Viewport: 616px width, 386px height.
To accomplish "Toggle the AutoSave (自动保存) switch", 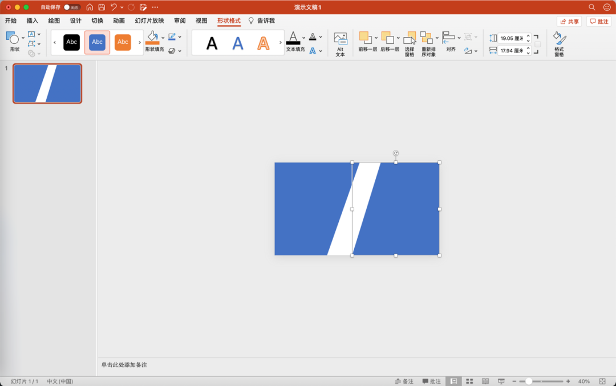I will [x=71, y=7].
